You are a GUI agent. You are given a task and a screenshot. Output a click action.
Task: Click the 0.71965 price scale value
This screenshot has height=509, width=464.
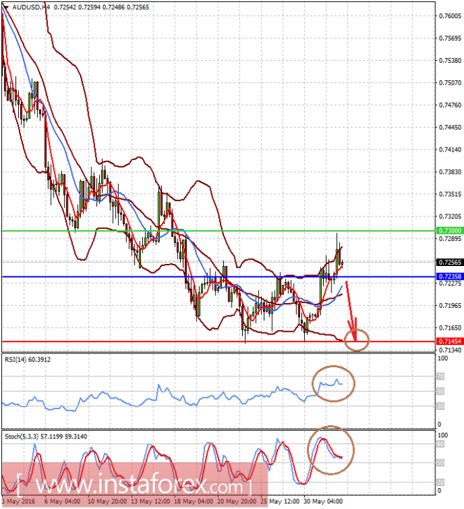coord(450,305)
